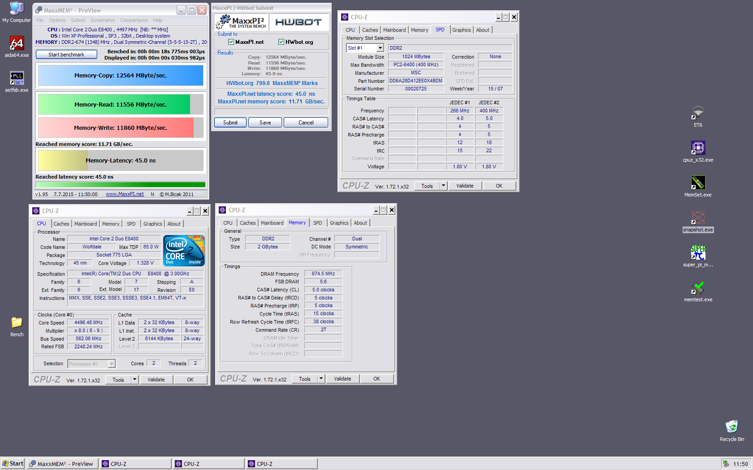Switch to Caches tab in CPU CPU-Z window
The width and height of the screenshot is (753, 470).
point(61,224)
